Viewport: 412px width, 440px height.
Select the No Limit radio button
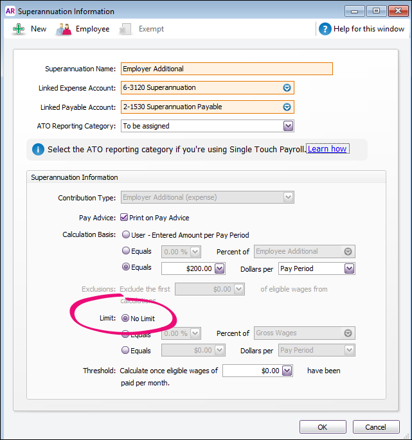[x=126, y=319]
